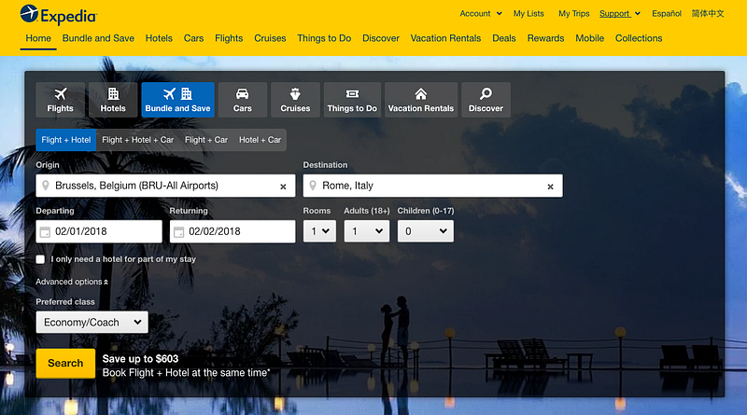Click the Departing date field
The height and width of the screenshot is (415, 747).
[99, 231]
